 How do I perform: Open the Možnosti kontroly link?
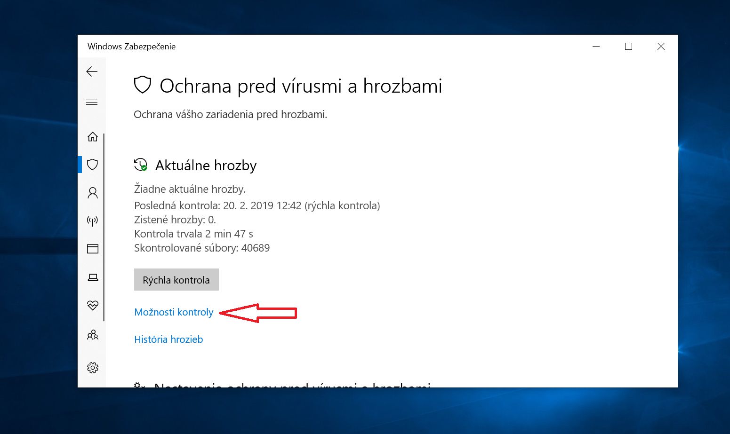pyautogui.click(x=174, y=312)
